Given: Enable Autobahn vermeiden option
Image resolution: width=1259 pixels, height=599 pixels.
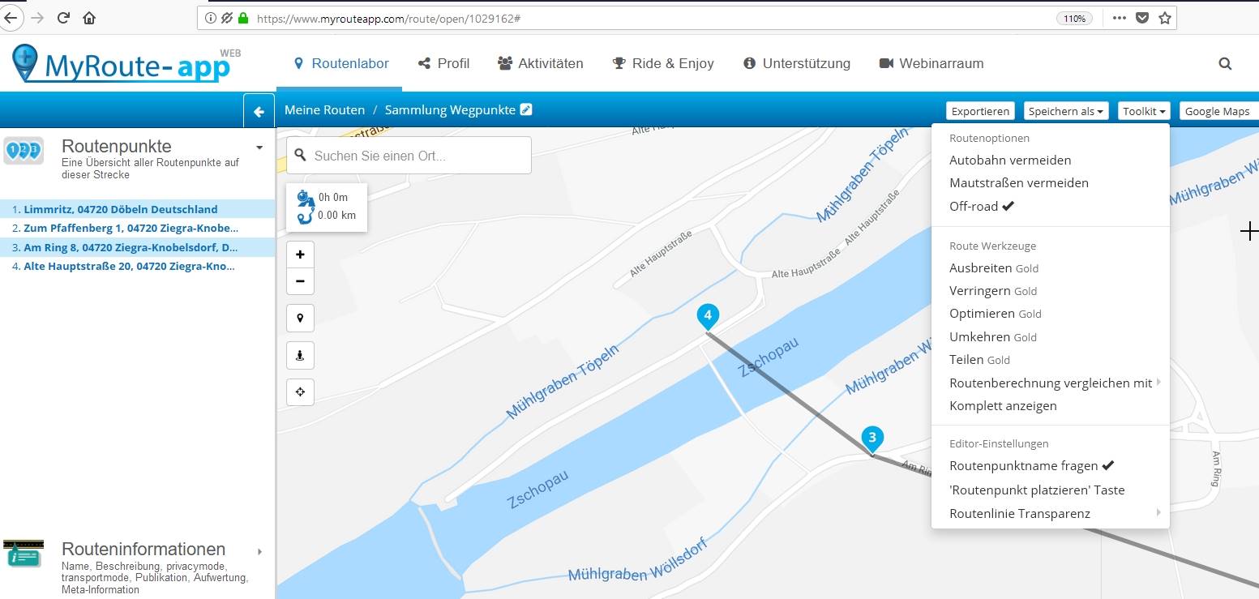Looking at the screenshot, I should click(x=1009, y=160).
